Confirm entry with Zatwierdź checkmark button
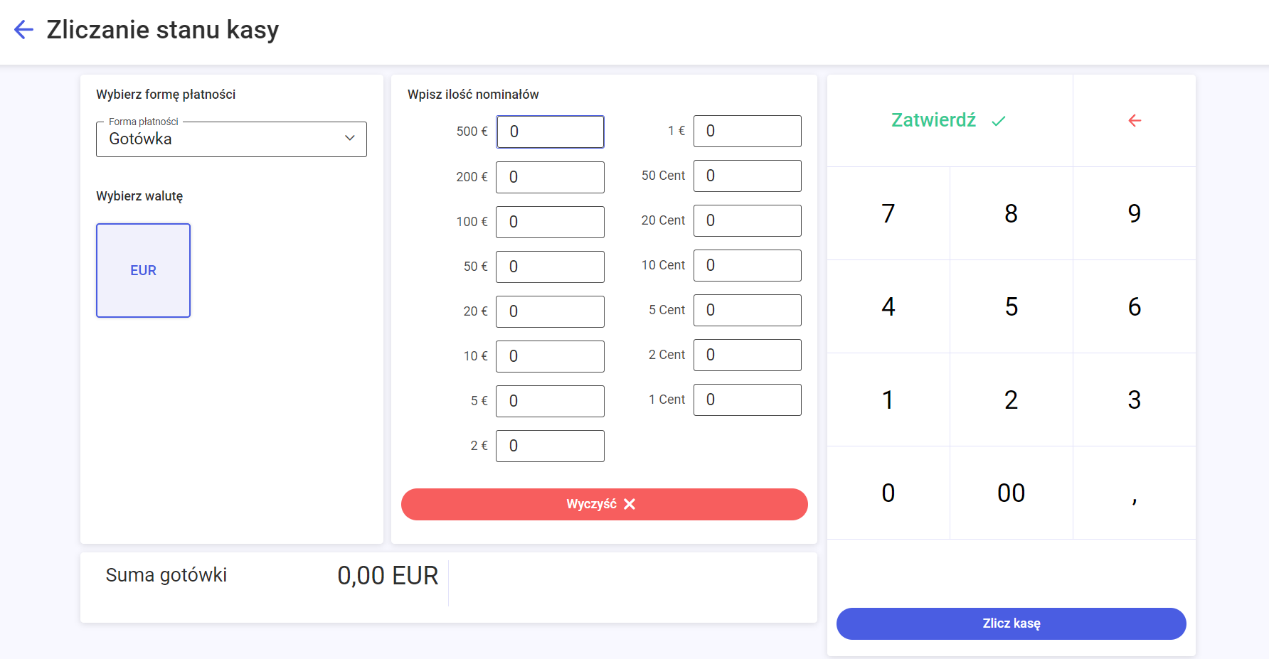The height and width of the screenshot is (659, 1269). pyautogui.click(x=949, y=121)
